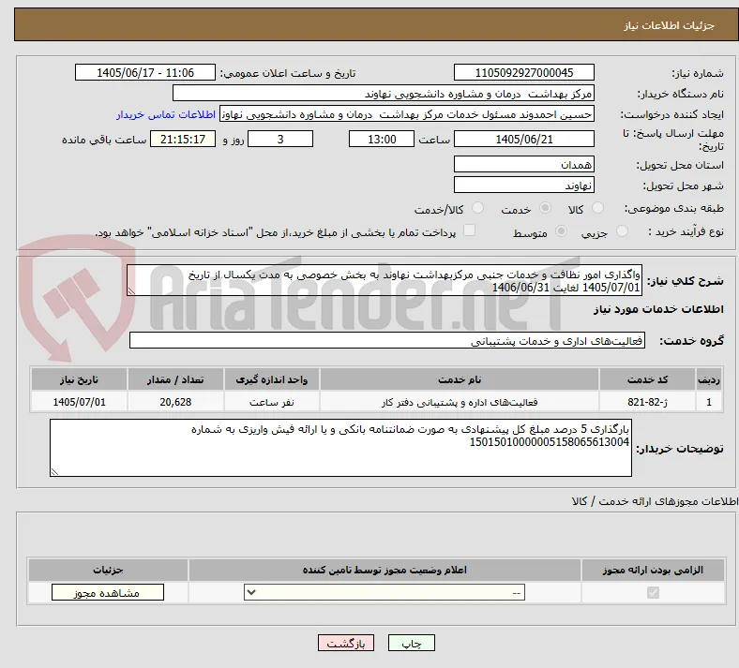739x668 pixels.
Task: Click the مشاهده مجوز button
Action: coord(108,593)
